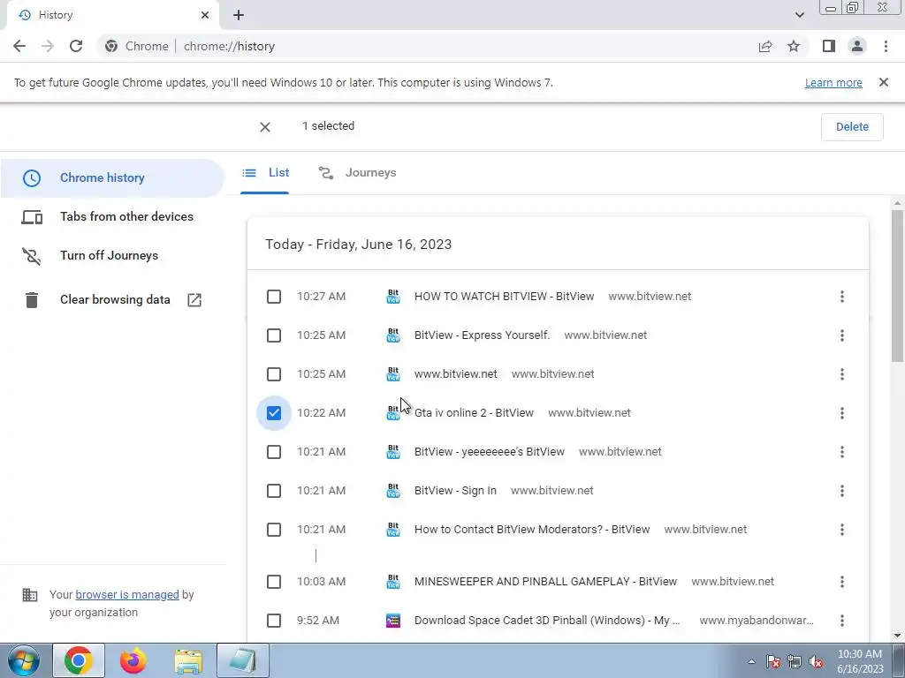Open actions menu for BitView - Express Yourself
The height and width of the screenshot is (678, 905).
tap(842, 335)
